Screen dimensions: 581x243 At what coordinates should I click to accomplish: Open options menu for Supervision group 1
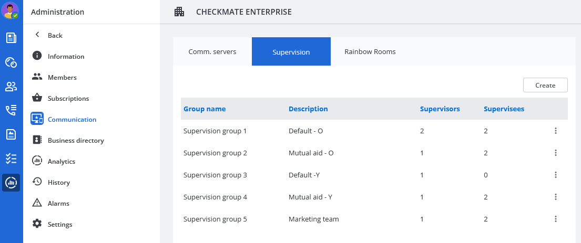[555, 131]
